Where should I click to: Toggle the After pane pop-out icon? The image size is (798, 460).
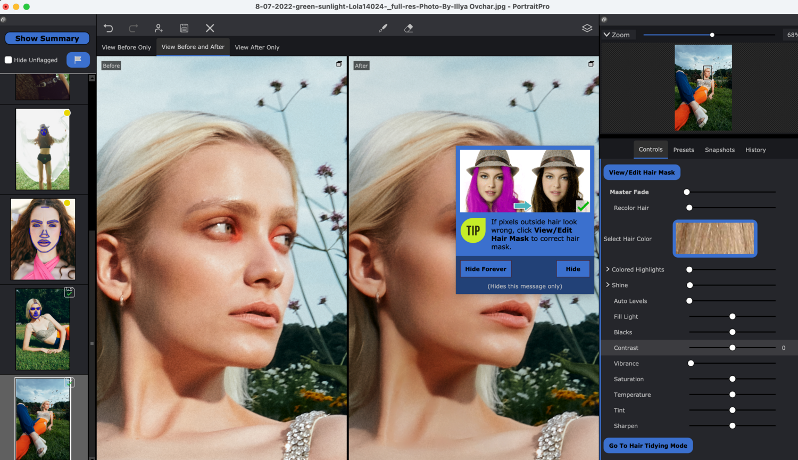coord(591,64)
